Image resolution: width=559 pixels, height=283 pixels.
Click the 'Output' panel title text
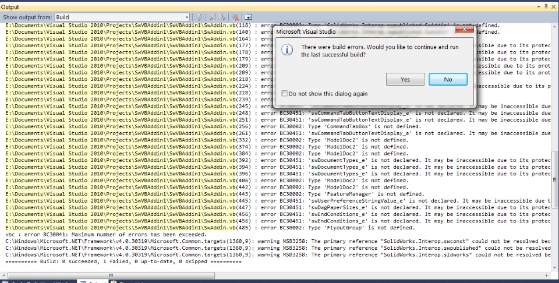coord(10,7)
